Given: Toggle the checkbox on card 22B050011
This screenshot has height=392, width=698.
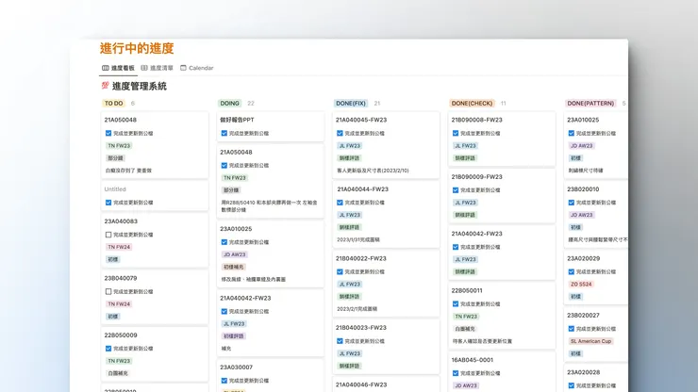Looking at the screenshot, I should pyautogui.click(x=456, y=304).
